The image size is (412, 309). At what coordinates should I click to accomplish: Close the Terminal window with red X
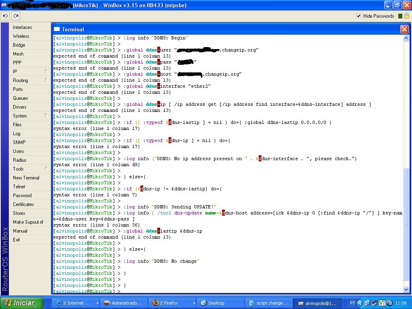point(404,29)
